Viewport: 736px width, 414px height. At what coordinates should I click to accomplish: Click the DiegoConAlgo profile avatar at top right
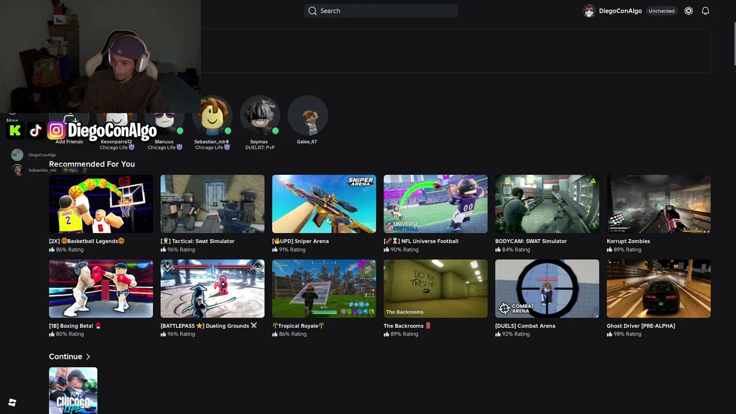coord(589,11)
